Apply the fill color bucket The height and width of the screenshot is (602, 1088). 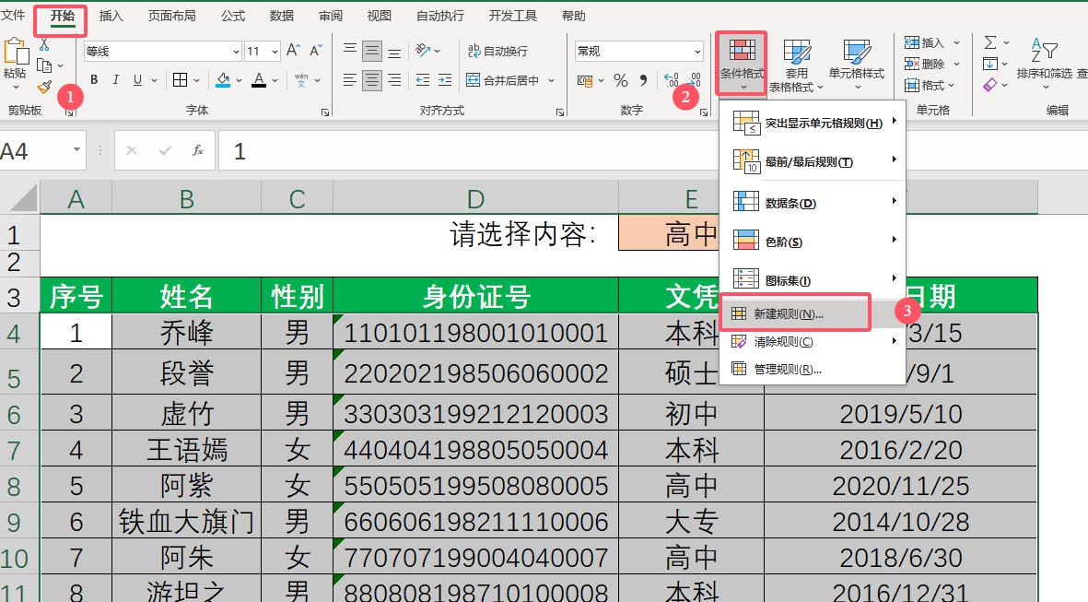pyautogui.click(x=224, y=80)
